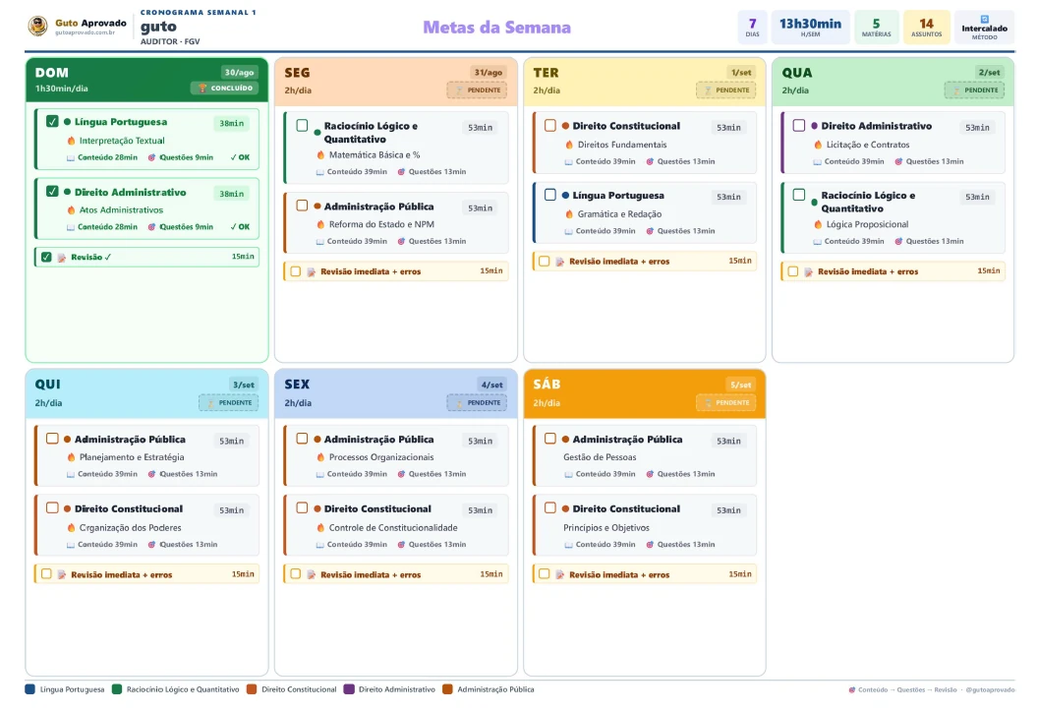Viewport: 1037px width, 713px height.
Task: Click the 5 MATÉRIAS stat tile
Action: (877, 28)
